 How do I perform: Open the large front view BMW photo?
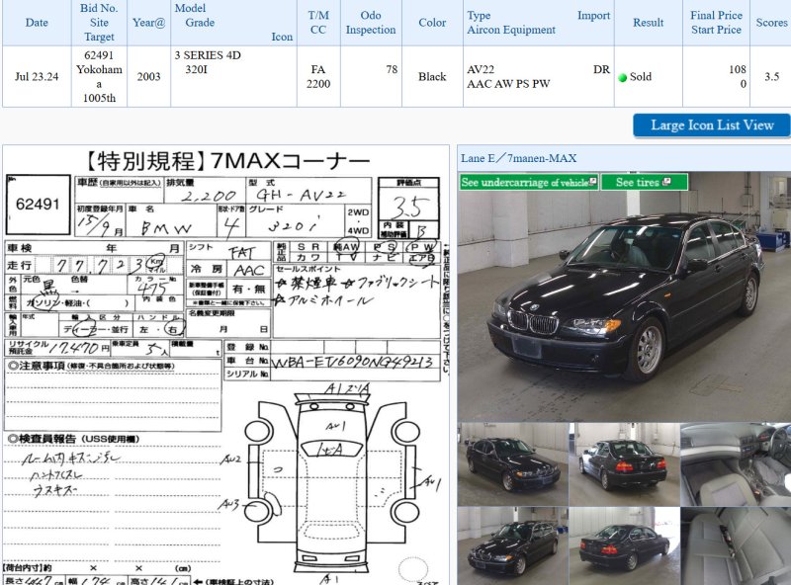[624, 296]
